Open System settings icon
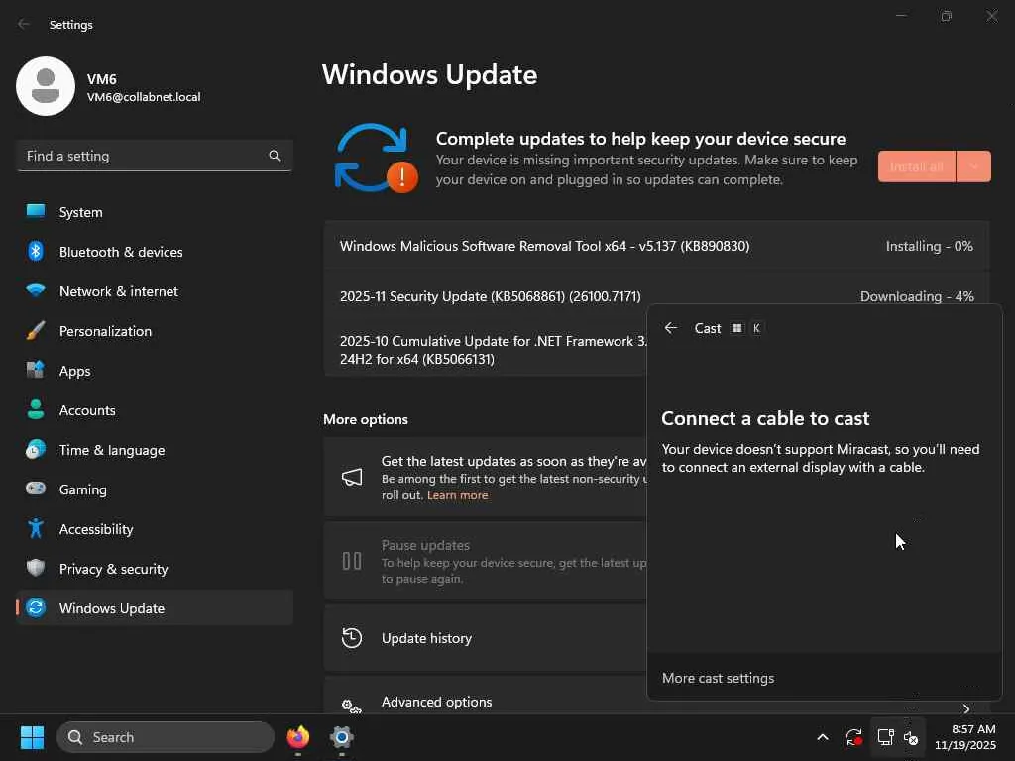This screenshot has width=1015, height=761. 36,212
